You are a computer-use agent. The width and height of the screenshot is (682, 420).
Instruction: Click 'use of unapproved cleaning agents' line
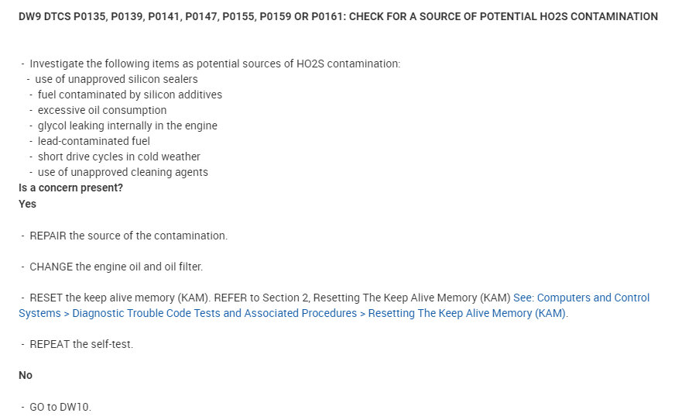(x=122, y=172)
